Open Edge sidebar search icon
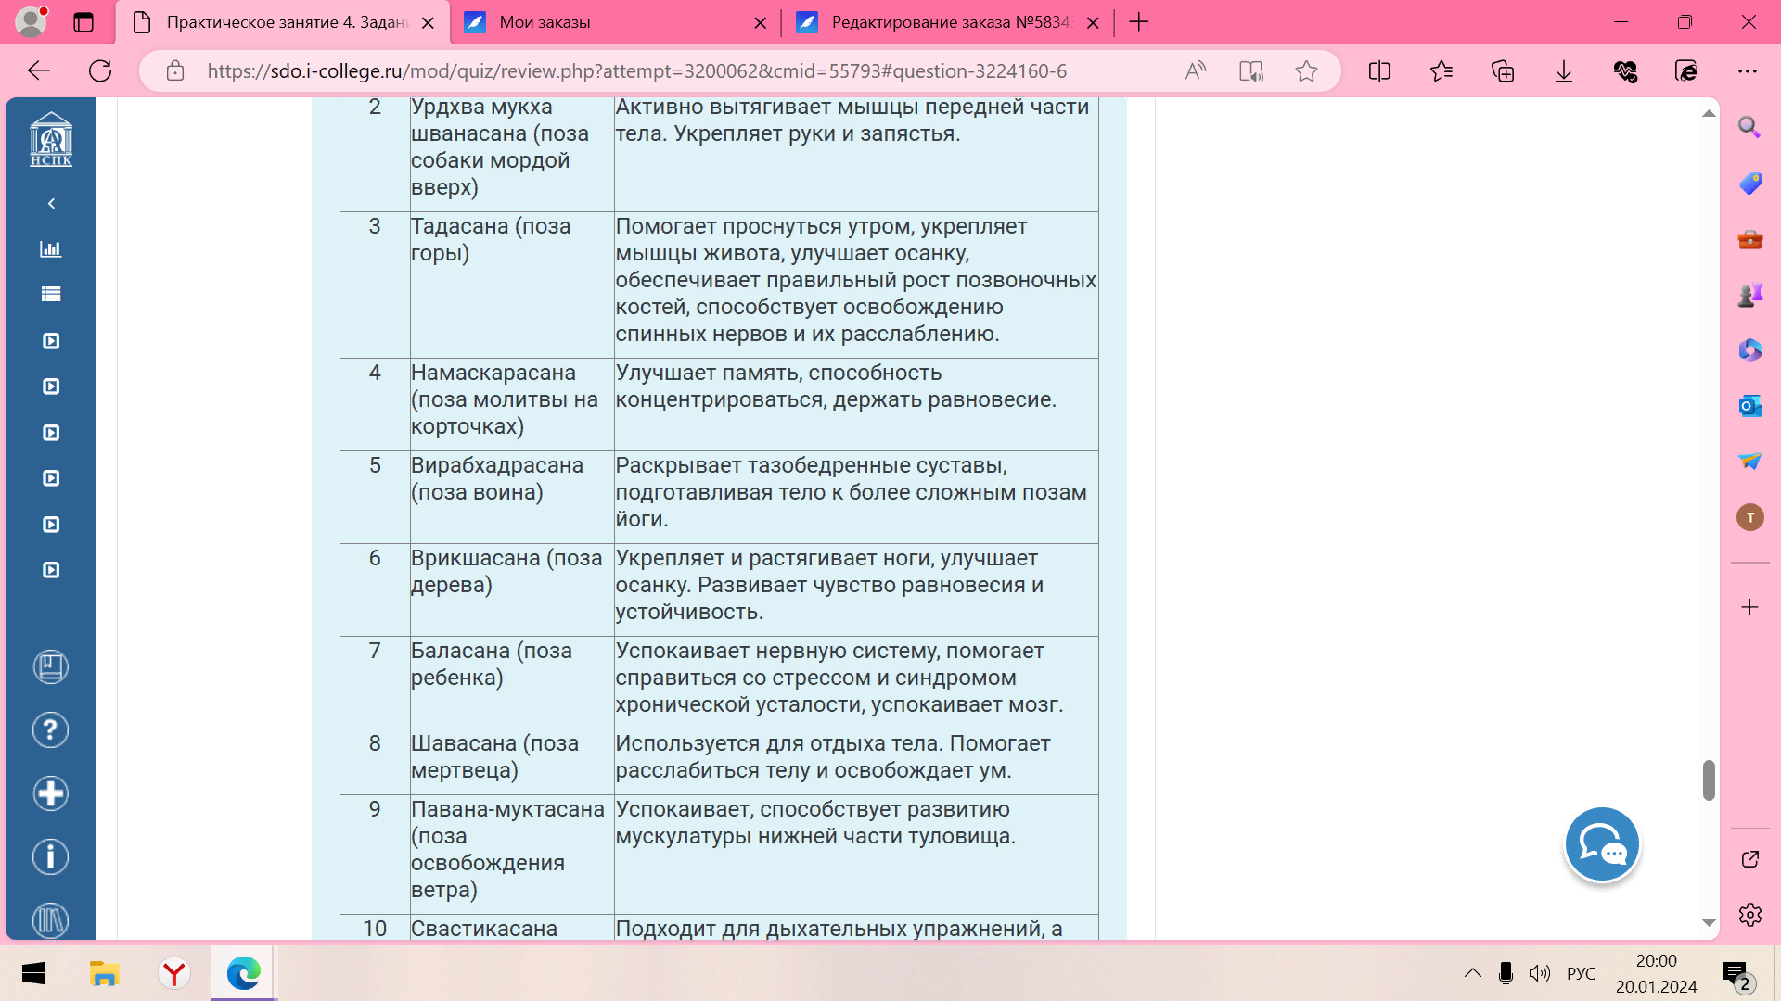1781x1001 pixels. click(x=1749, y=127)
